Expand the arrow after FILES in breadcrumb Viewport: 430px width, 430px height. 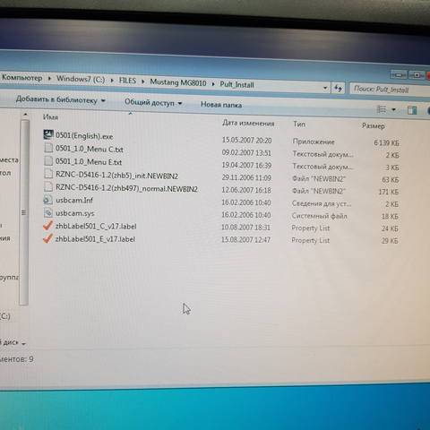pyautogui.click(x=143, y=82)
